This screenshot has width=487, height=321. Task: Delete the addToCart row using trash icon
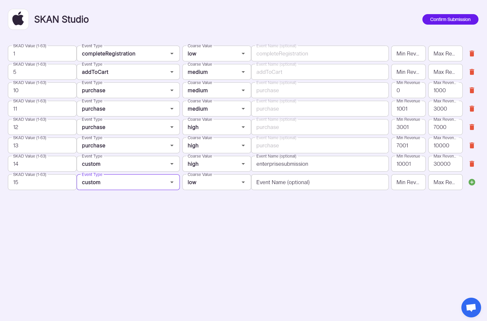click(x=472, y=72)
